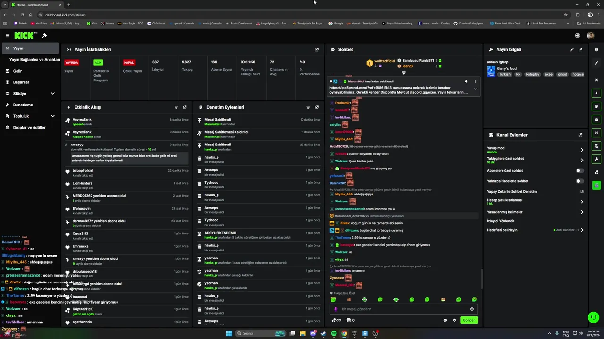Click the broadcast signal icon in right rail
The width and height of the screenshot is (604, 339).
[596, 133]
